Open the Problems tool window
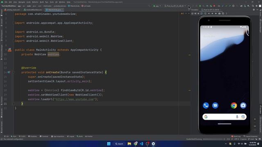This screenshot has width=262, height=147. (32, 136)
